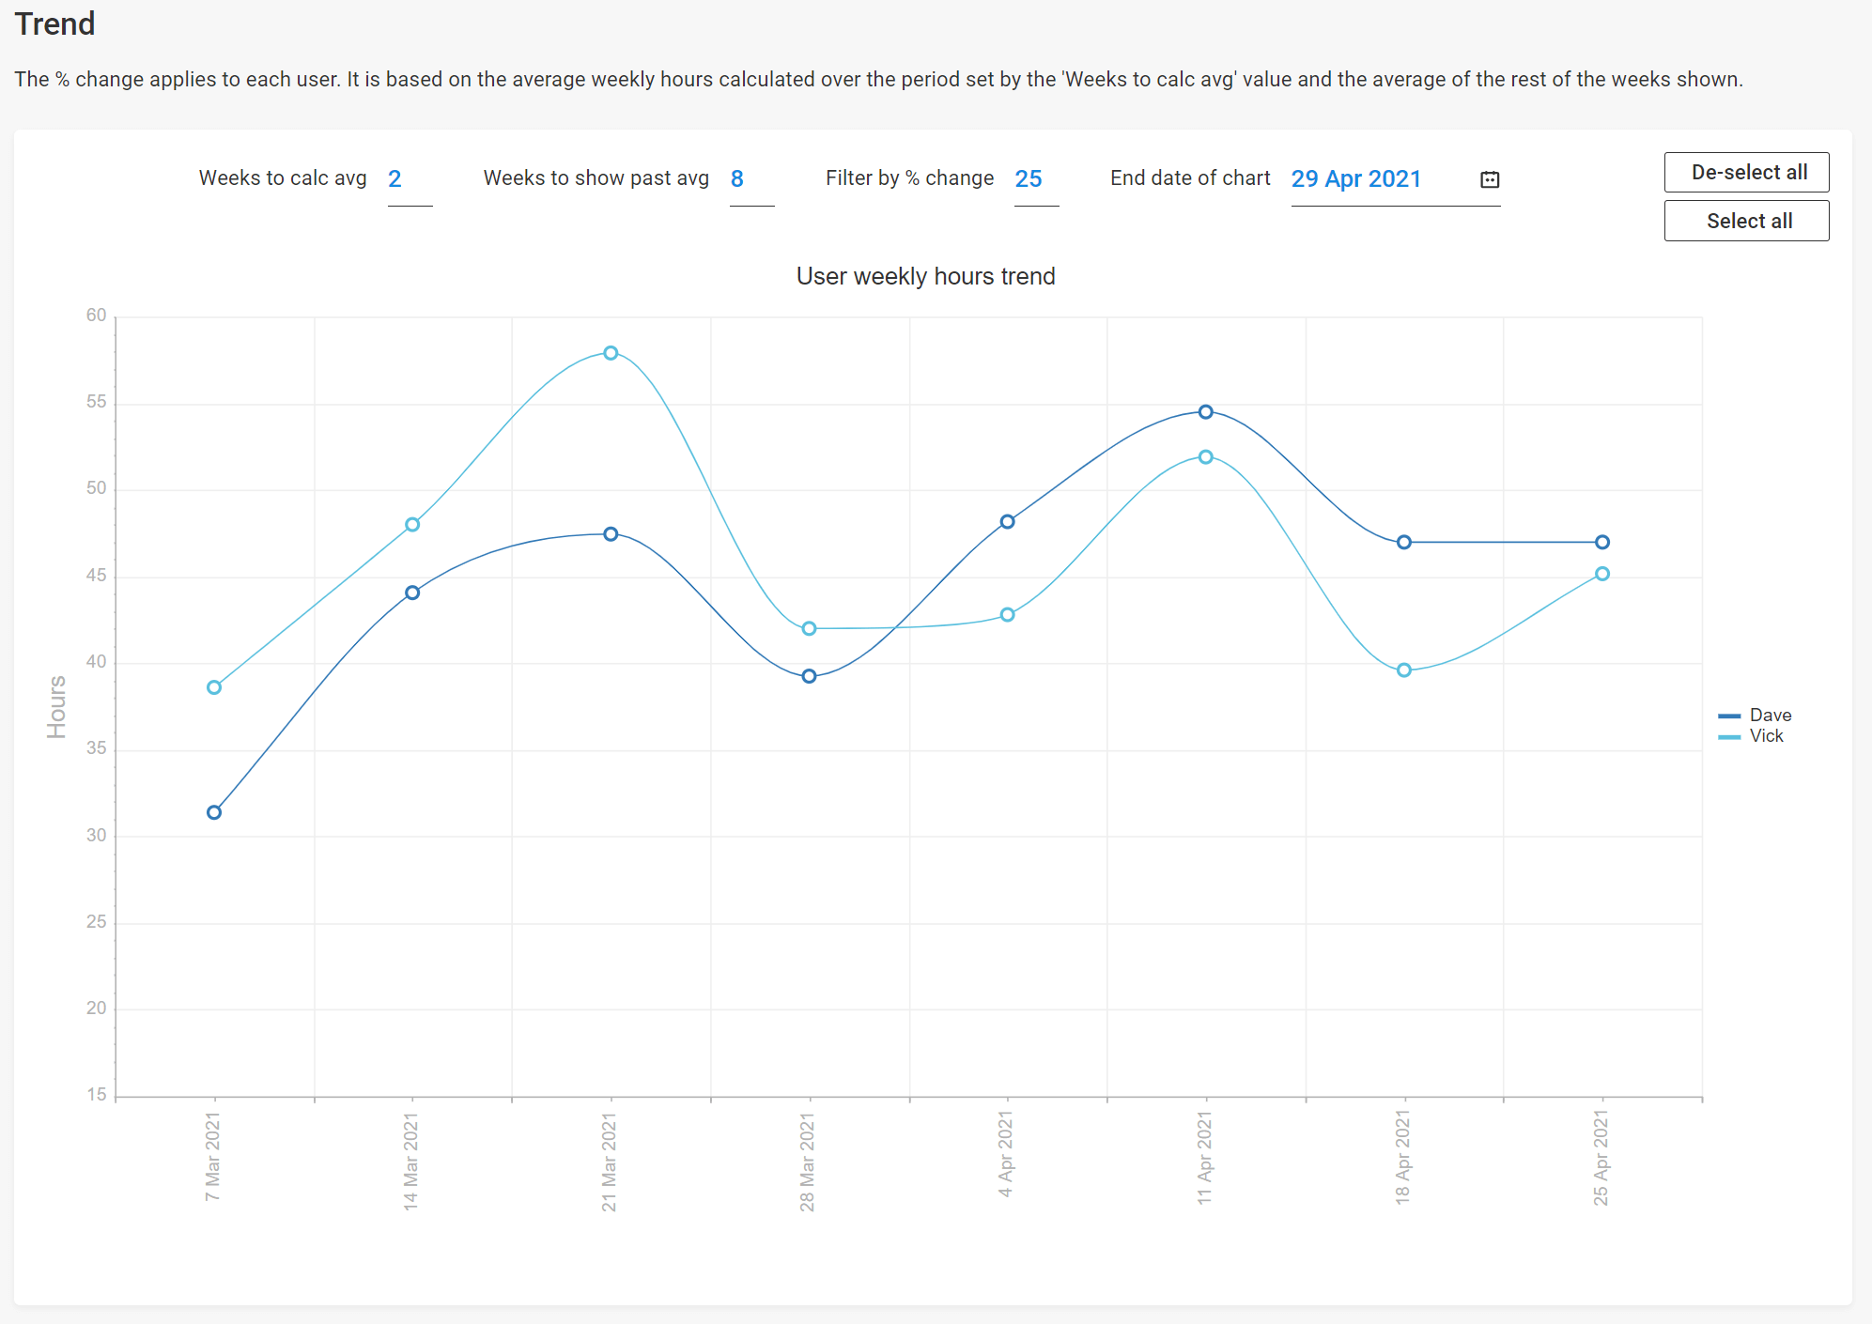1872x1324 pixels.
Task: Select Vick's data point on 28 Mar 2021
Action: (809, 628)
